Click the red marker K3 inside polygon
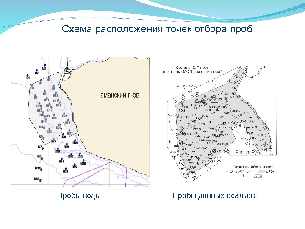The height and width of the screenshot is (229, 305). (44, 128)
